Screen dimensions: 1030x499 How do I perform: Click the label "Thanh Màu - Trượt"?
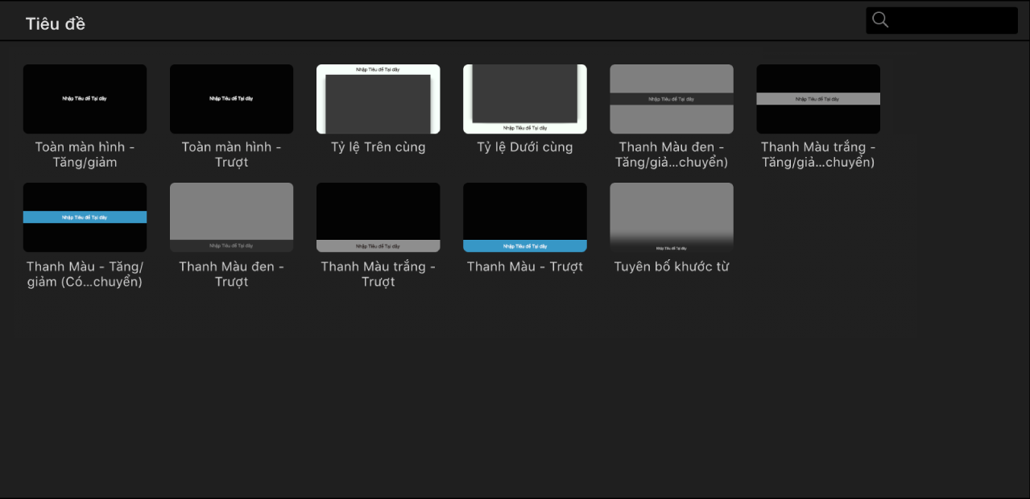pyautogui.click(x=525, y=266)
